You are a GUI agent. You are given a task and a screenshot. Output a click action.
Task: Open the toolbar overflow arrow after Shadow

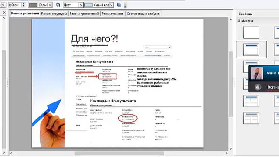[x=125, y=6]
